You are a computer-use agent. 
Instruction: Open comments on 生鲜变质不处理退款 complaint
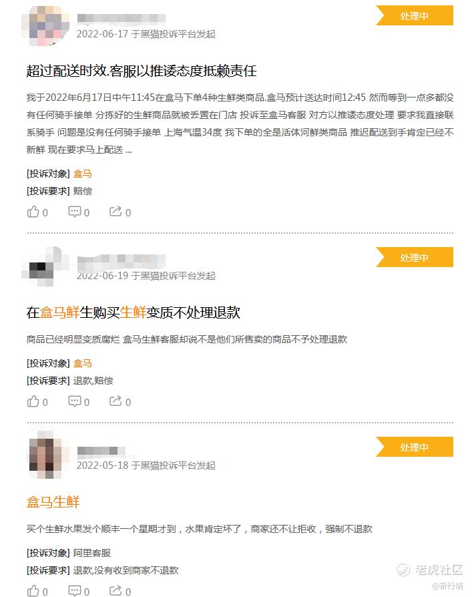tap(79, 402)
